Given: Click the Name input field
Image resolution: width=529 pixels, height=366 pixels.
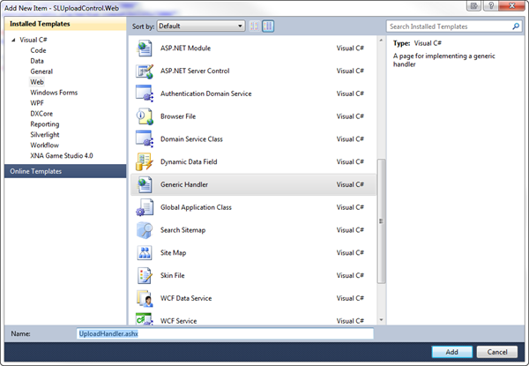Looking at the screenshot, I should [225, 333].
